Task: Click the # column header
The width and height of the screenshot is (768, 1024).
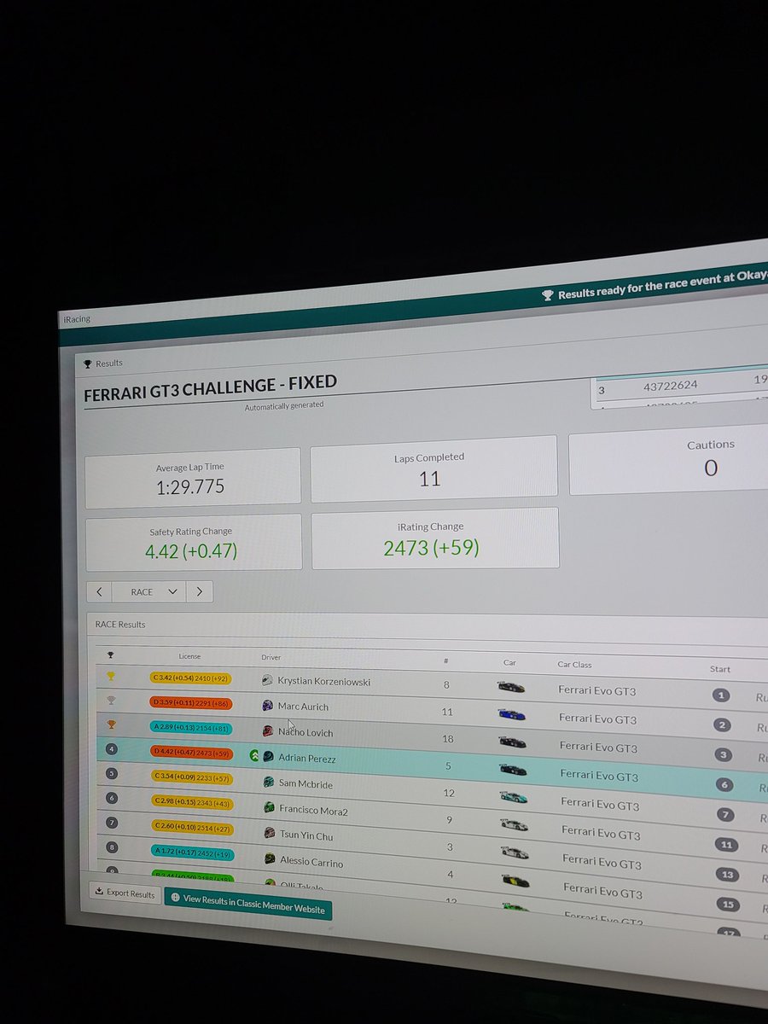Action: tap(445, 660)
